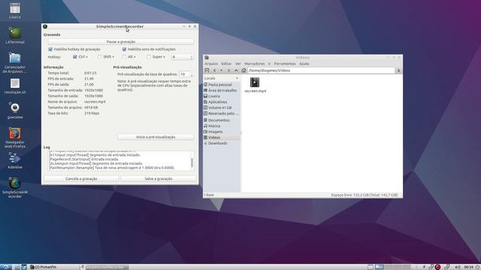Check the Super + hotkey modifier
The height and width of the screenshot is (270, 481).
(149, 57)
